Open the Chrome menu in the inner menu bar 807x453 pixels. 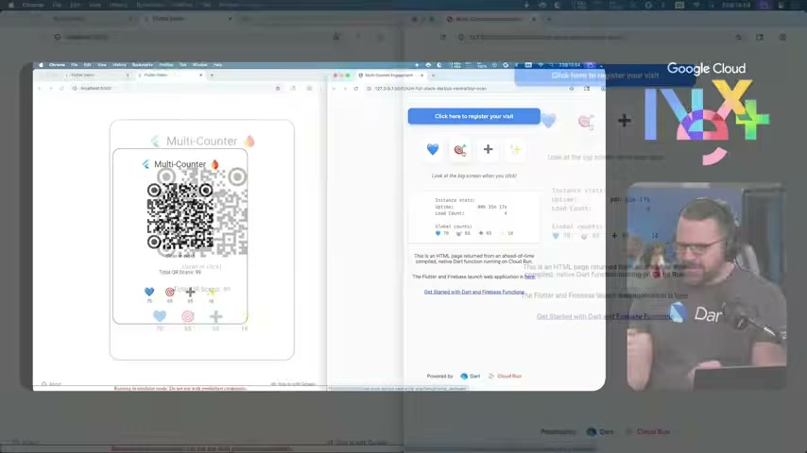point(57,65)
